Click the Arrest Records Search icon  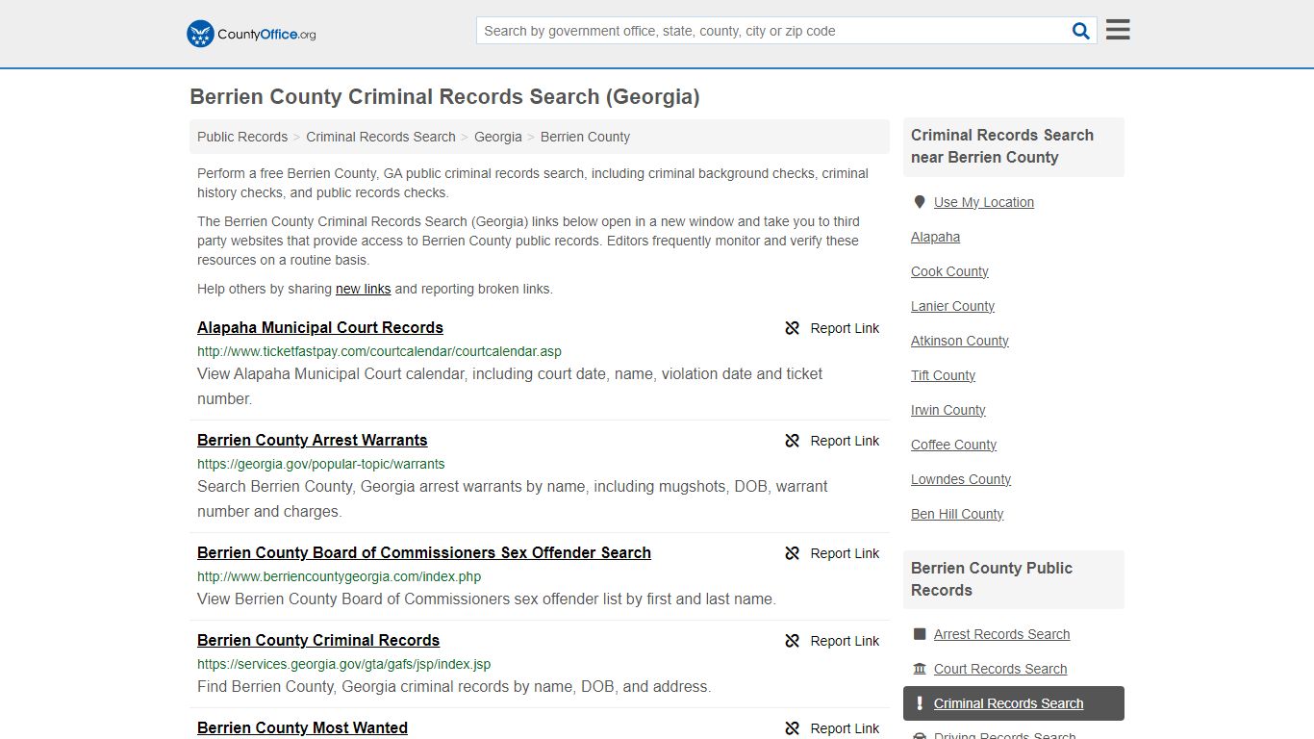click(920, 634)
